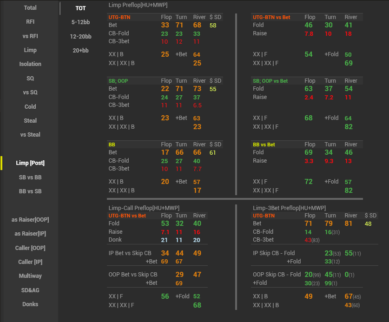The width and height of the screenshot is (389, 322).
Task: Open the as Raiser[OOP] tab
Action: point(30,220)
